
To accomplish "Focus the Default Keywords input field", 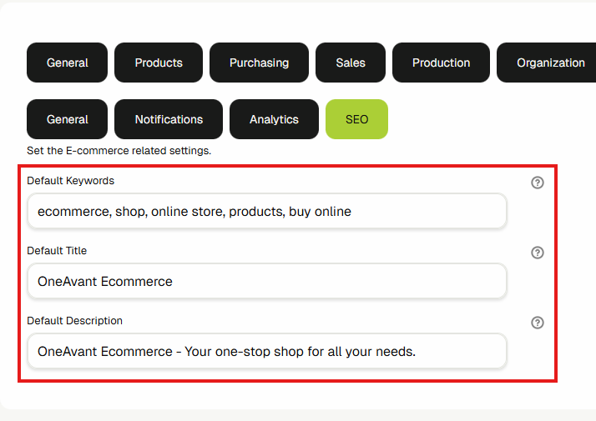I will 266,212.
